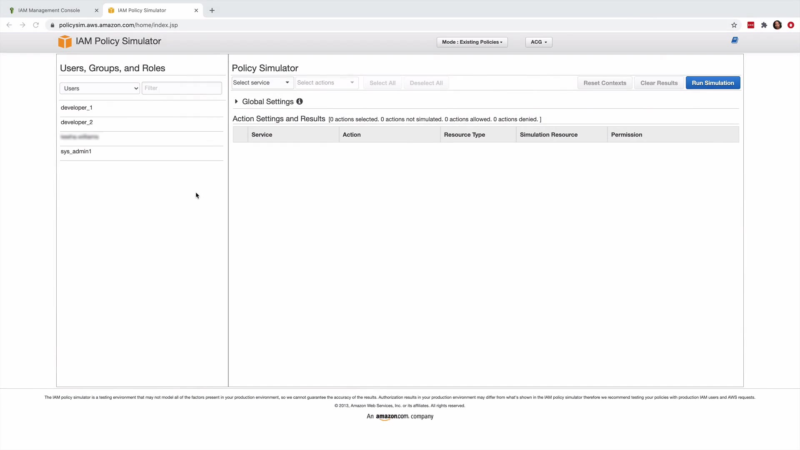800x450 pixels.
Task: Expand the Global Settings section
Action: [236, 101]
